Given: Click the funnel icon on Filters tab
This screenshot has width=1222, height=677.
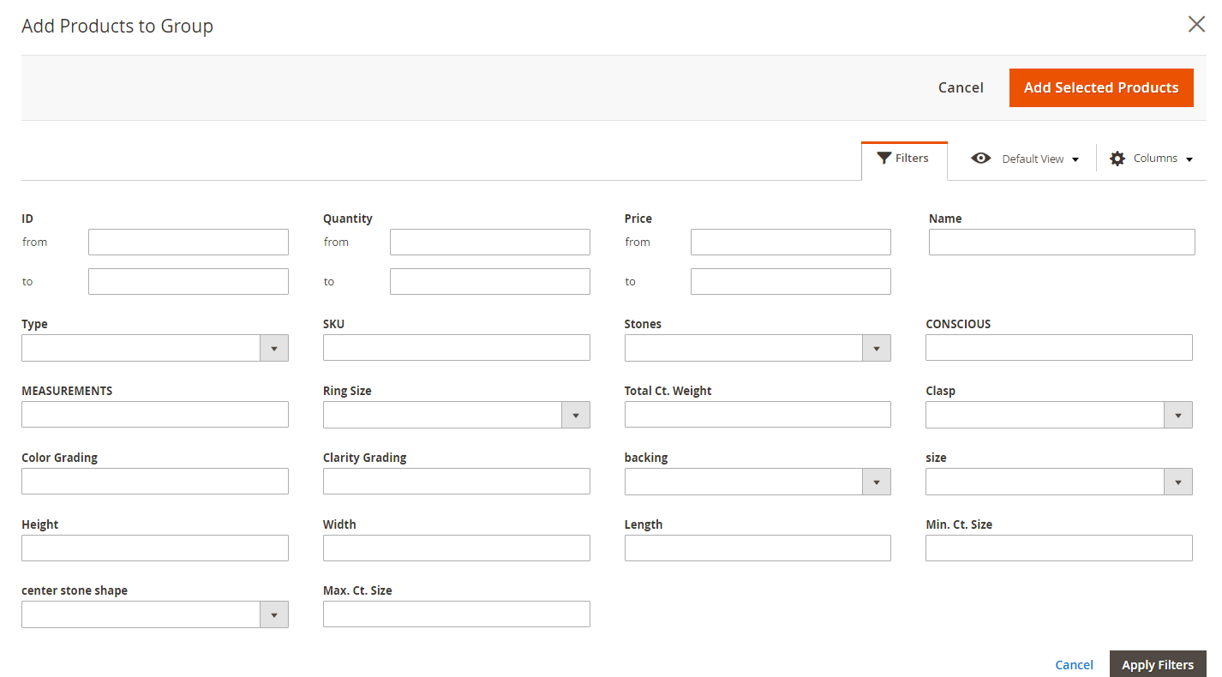Looking at the screenshot, I should tap(884, 158).
